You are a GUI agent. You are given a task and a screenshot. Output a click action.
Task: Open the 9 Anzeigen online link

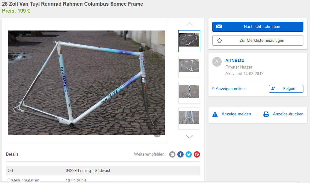[x=228, y=89]
